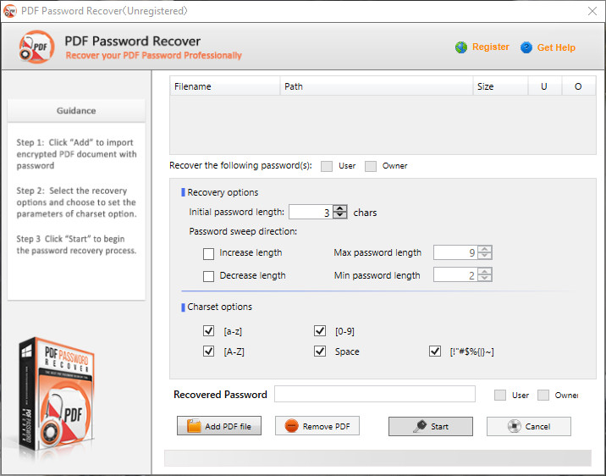Click the key icon on Start button

[420, 426]
